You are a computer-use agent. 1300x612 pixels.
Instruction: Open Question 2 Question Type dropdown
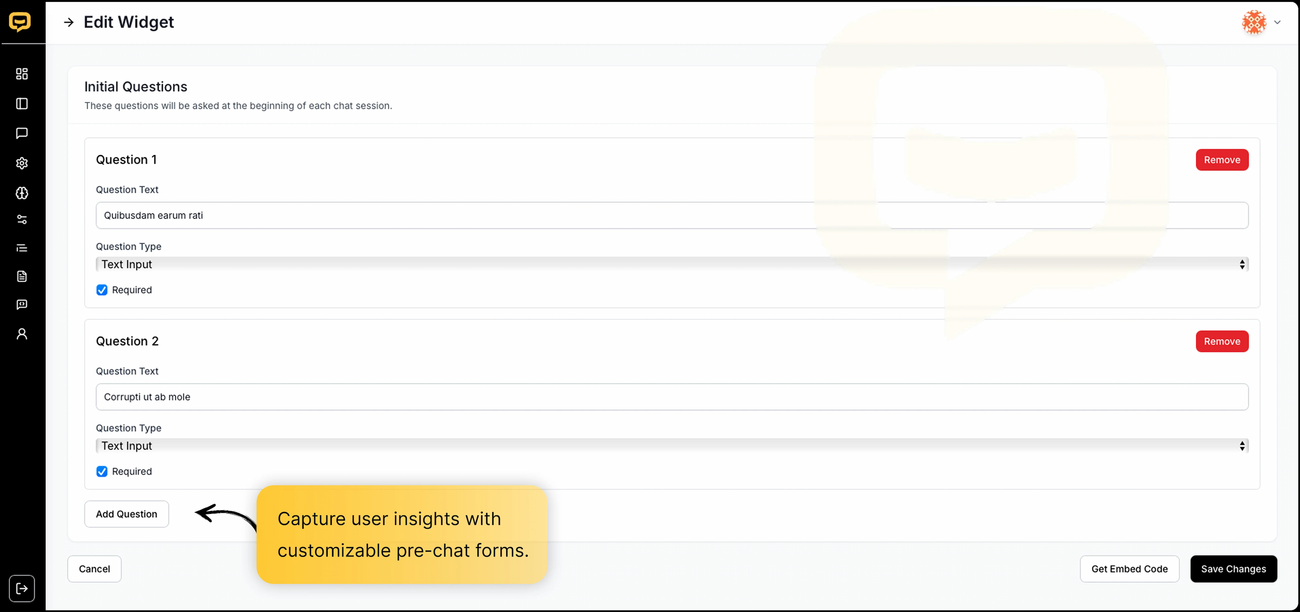point(672,446)
